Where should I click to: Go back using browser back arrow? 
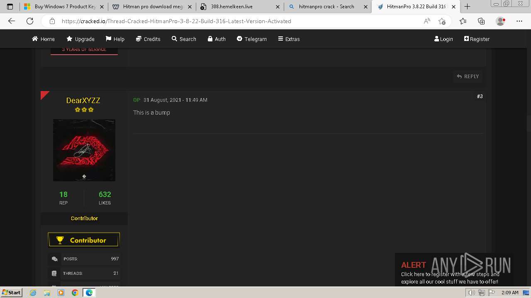[x=12, y=21]
